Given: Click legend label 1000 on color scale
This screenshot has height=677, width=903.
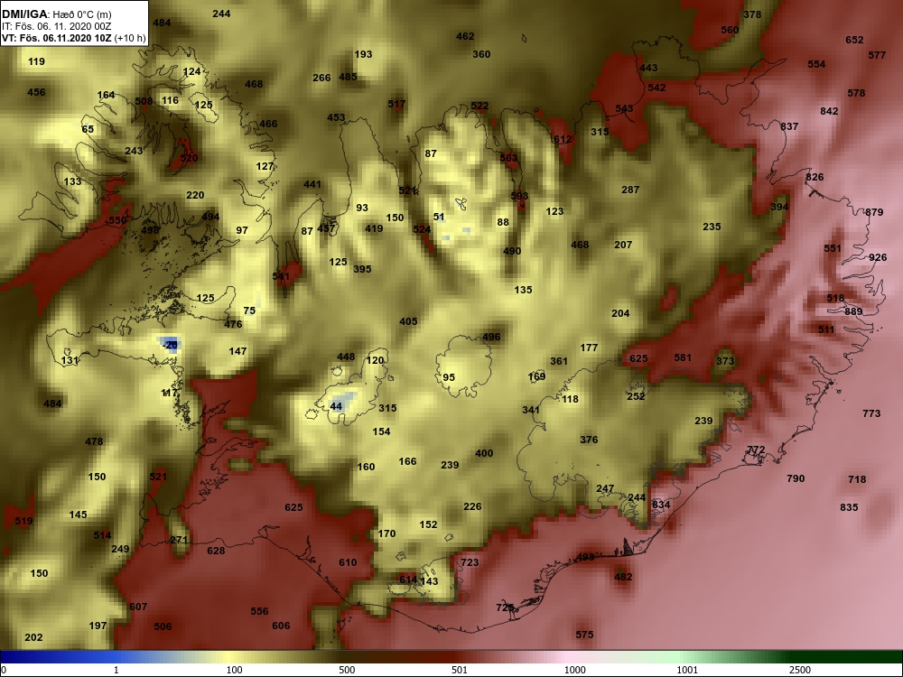Looking at the screenshot, I should click(x=574, y=670).
